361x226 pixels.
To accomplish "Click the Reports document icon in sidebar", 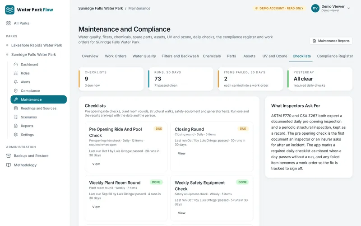I will click(16, 126).
